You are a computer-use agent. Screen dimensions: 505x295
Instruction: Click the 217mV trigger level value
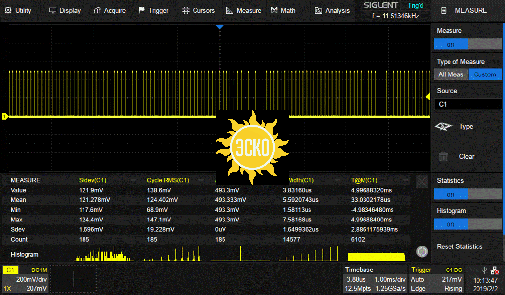(x=452, y=279)
